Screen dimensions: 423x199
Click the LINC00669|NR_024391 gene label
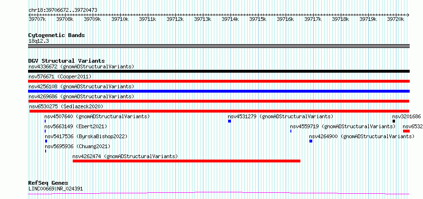pyautogui.click(x=56, y=189)
